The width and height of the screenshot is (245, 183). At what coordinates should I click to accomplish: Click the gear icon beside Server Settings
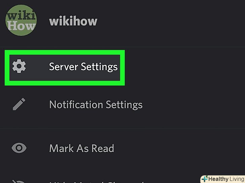click(19, 66)
